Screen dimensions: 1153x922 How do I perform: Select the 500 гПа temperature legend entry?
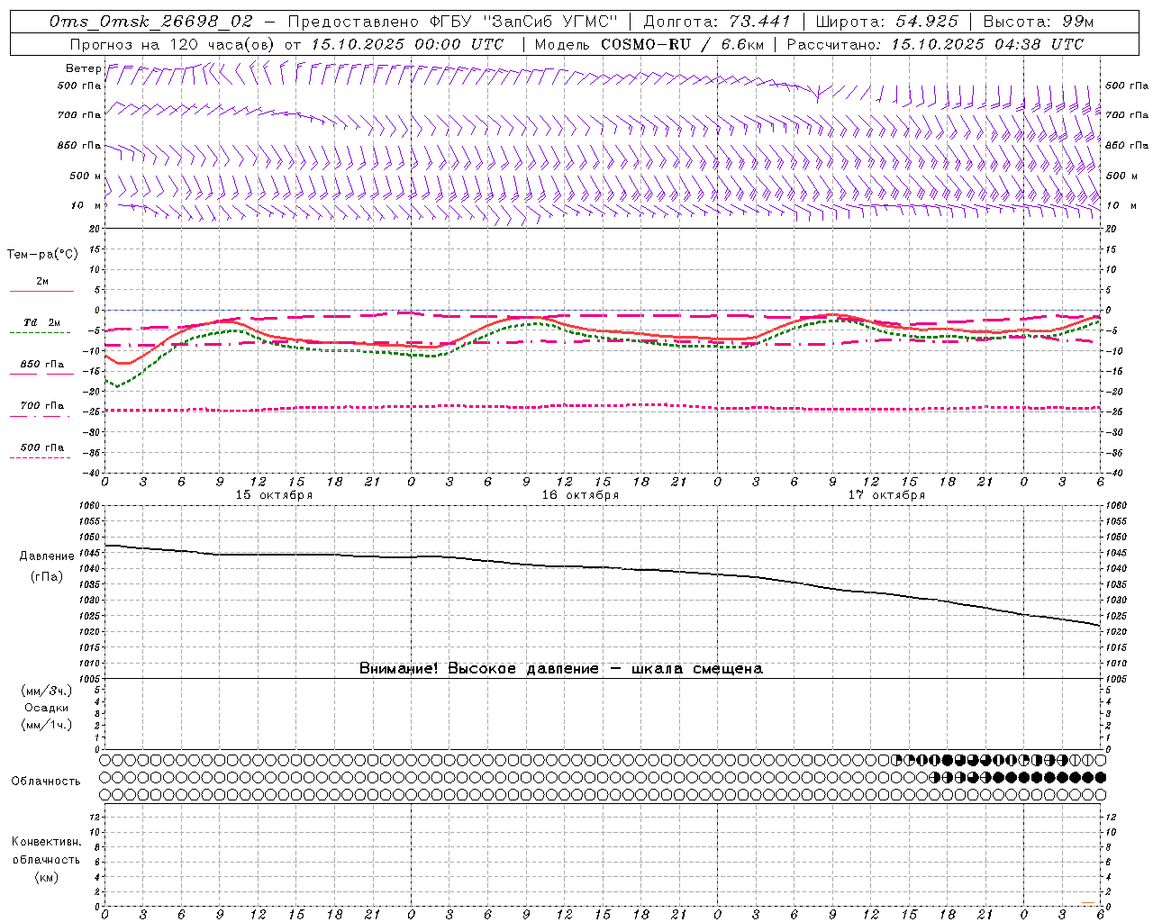click(x=41, y=447)
